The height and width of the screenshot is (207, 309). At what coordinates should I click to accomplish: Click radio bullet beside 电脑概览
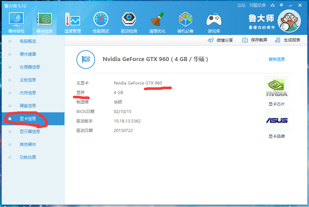pyautogui.click(x=10, y=41)
